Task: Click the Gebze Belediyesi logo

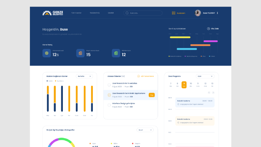Action: 53,13
